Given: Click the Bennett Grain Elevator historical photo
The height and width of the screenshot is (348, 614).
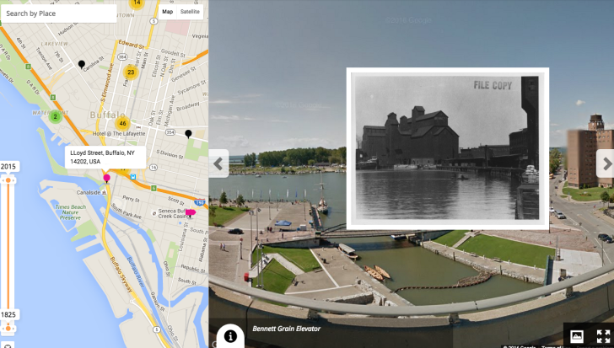Looking at the screenshot, I should coord(447,148).
